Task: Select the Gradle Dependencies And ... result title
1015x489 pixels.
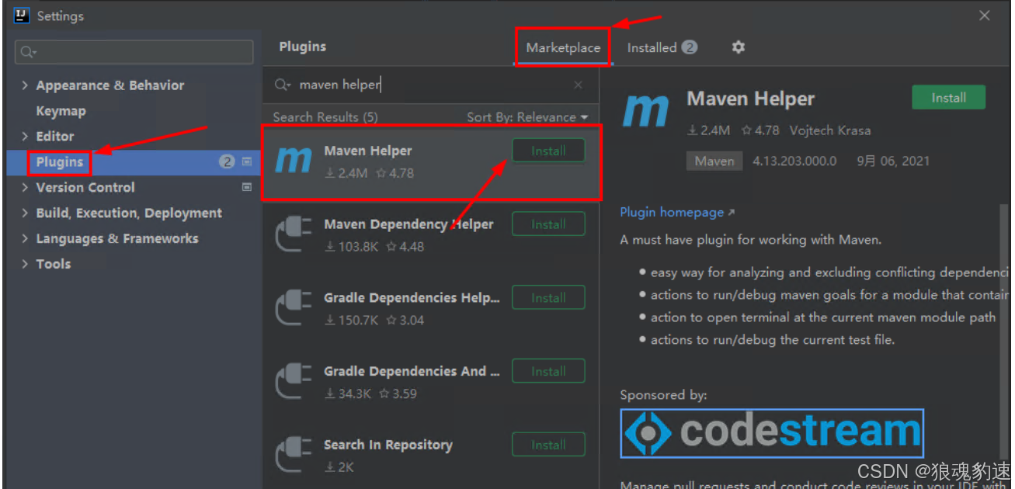Action: click(412, 371)
